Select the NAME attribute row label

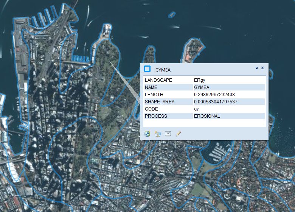coord(151,87)
